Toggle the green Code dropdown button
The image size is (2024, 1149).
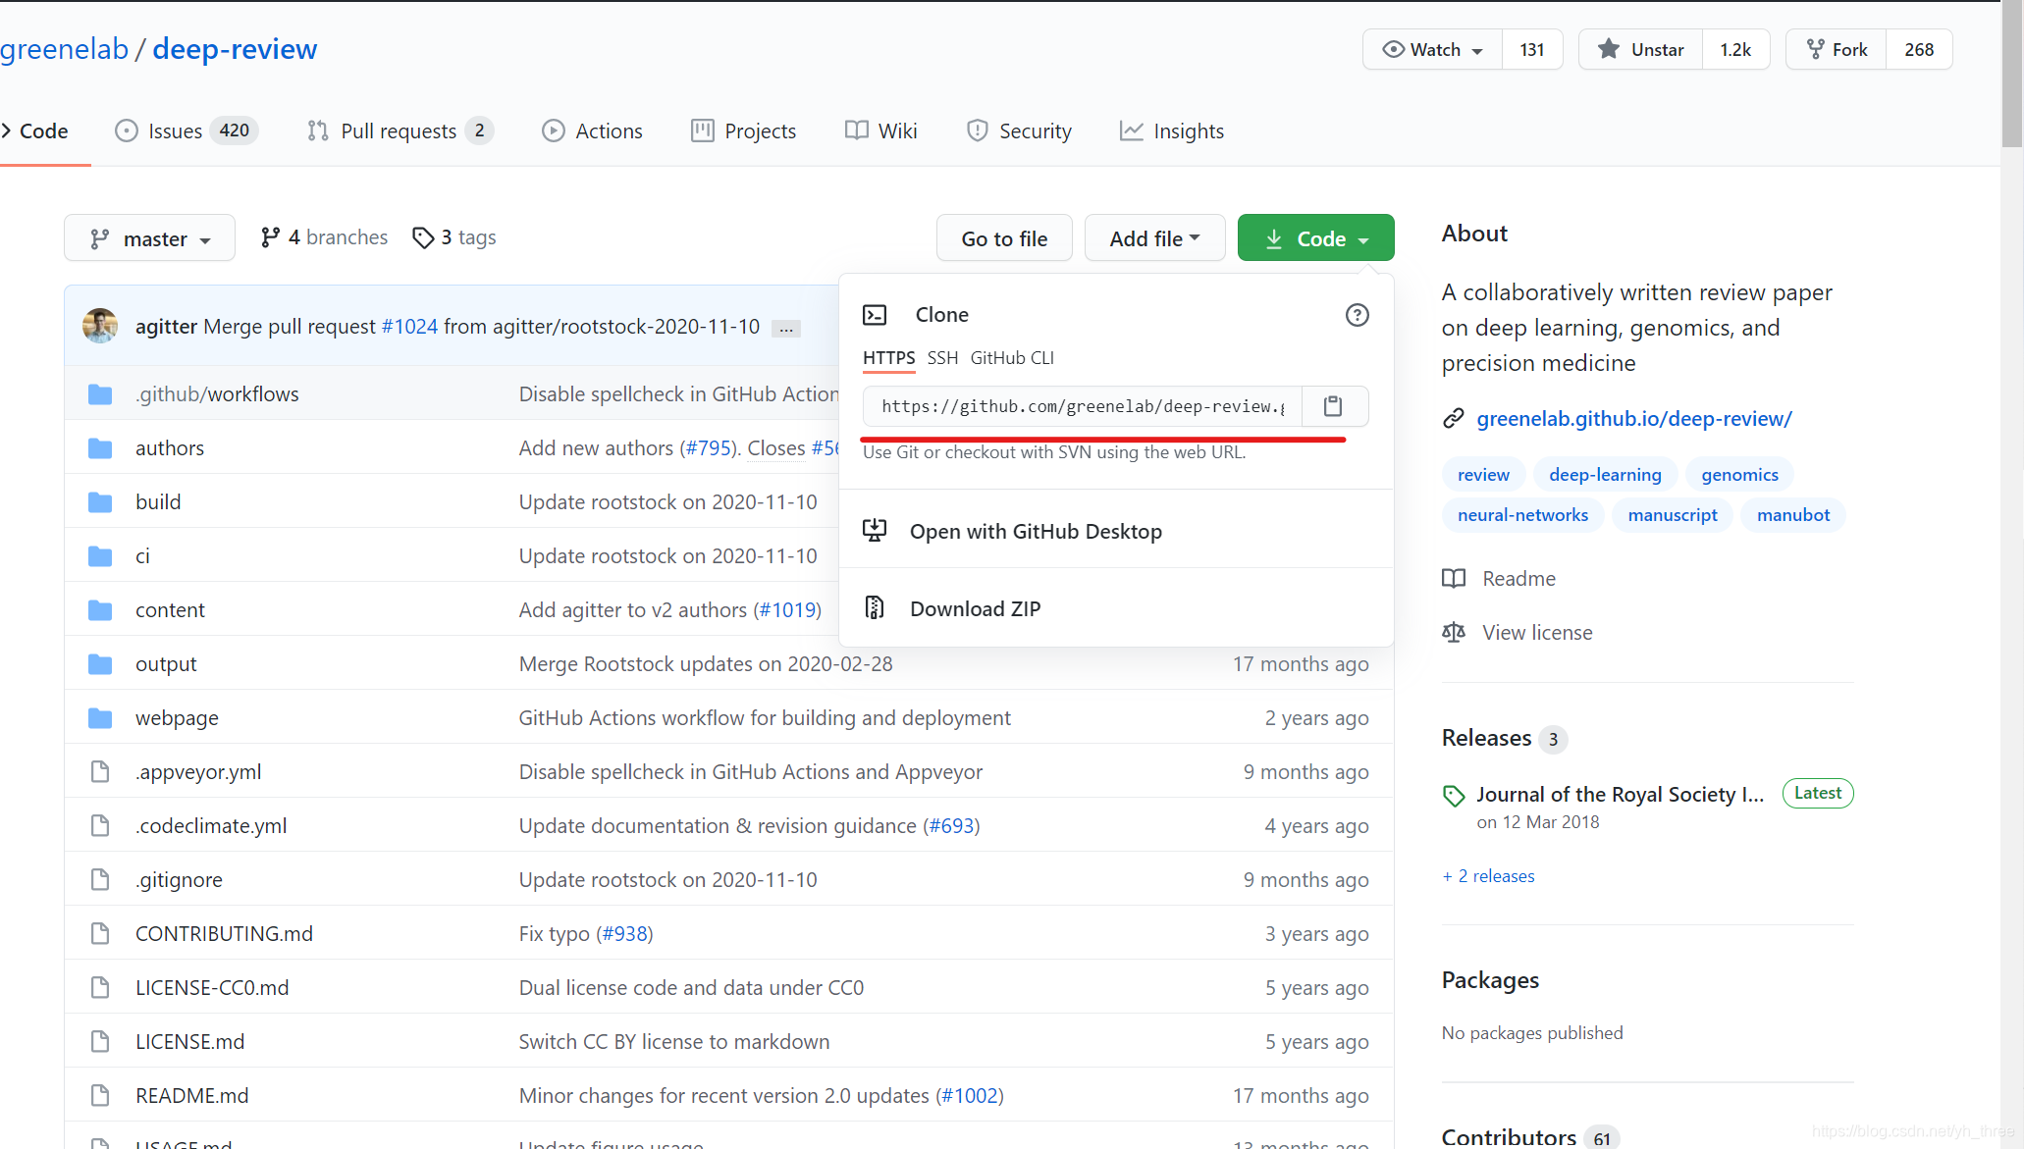coord(1315,238)
